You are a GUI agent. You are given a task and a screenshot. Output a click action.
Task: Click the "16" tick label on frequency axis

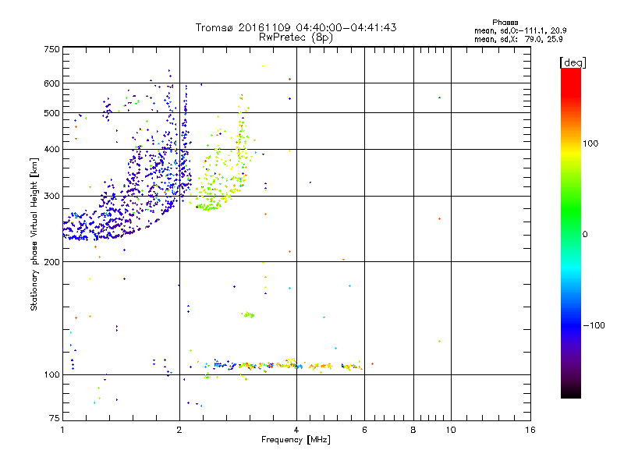[530, 430]
